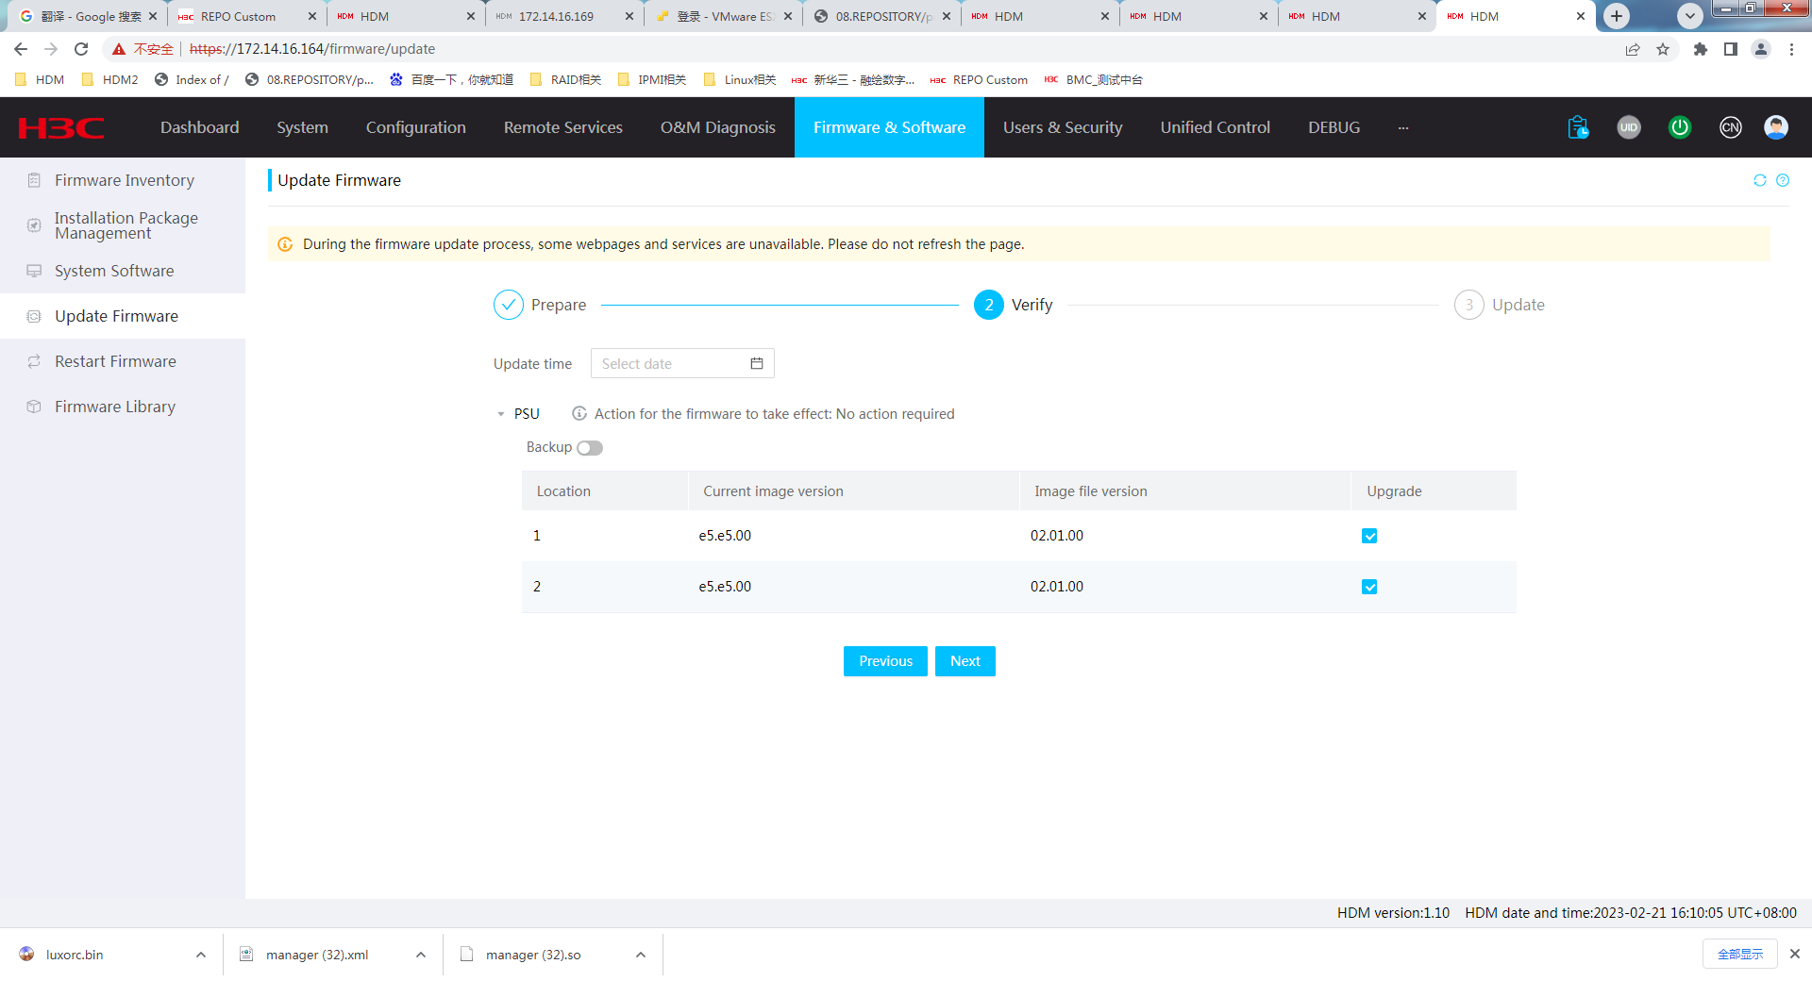Open the user avatar menu

click(x=1776, y=127)
